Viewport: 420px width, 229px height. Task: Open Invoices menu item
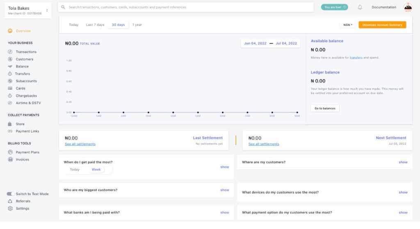tap(22, 159)
